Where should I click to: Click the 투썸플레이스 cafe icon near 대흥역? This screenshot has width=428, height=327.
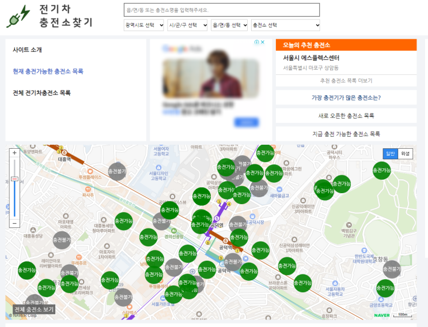(90, 171)
